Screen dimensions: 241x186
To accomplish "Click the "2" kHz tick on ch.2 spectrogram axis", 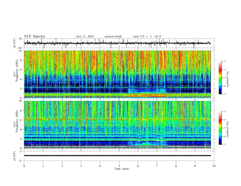I will tap(21, 139).
